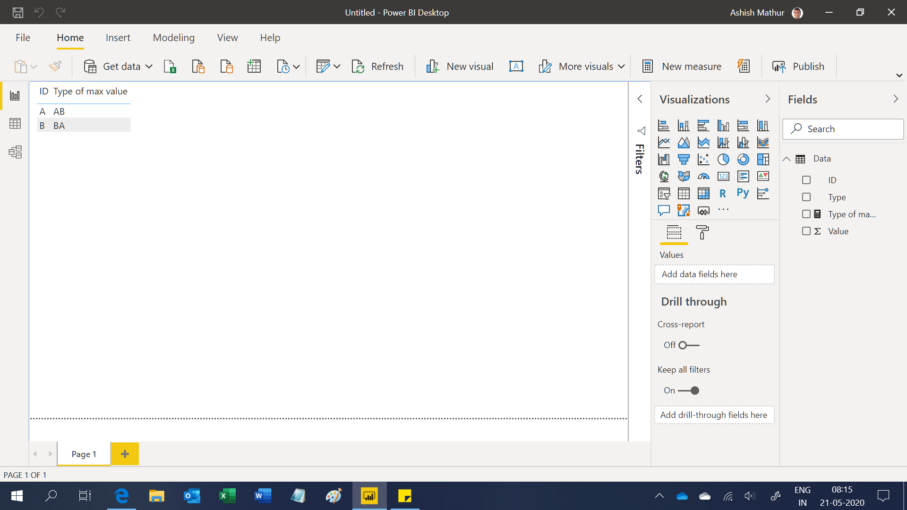The height and width of the screenshot is (510, 907).
Task: Toggle Keep all filters switch
Action: coord(689,391)
